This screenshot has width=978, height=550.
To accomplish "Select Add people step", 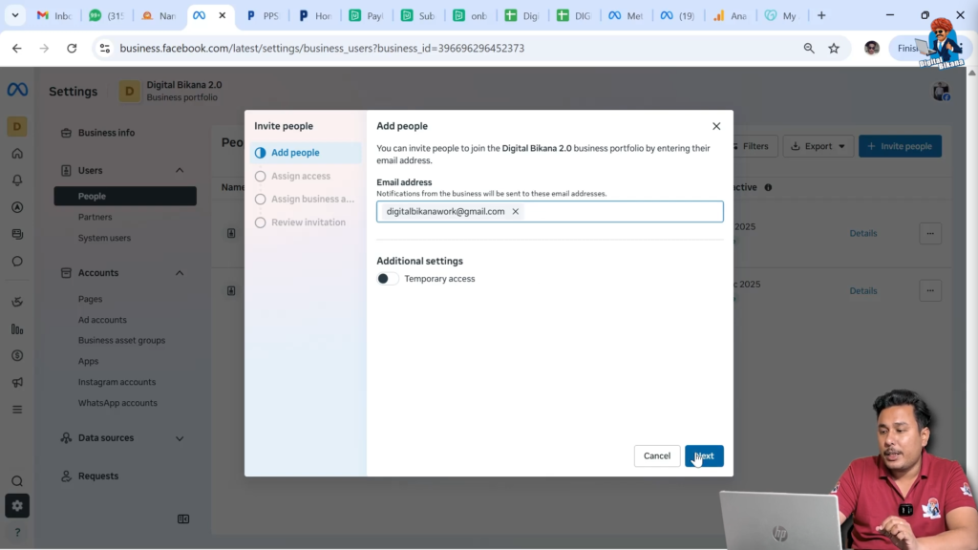I will 306,153.
